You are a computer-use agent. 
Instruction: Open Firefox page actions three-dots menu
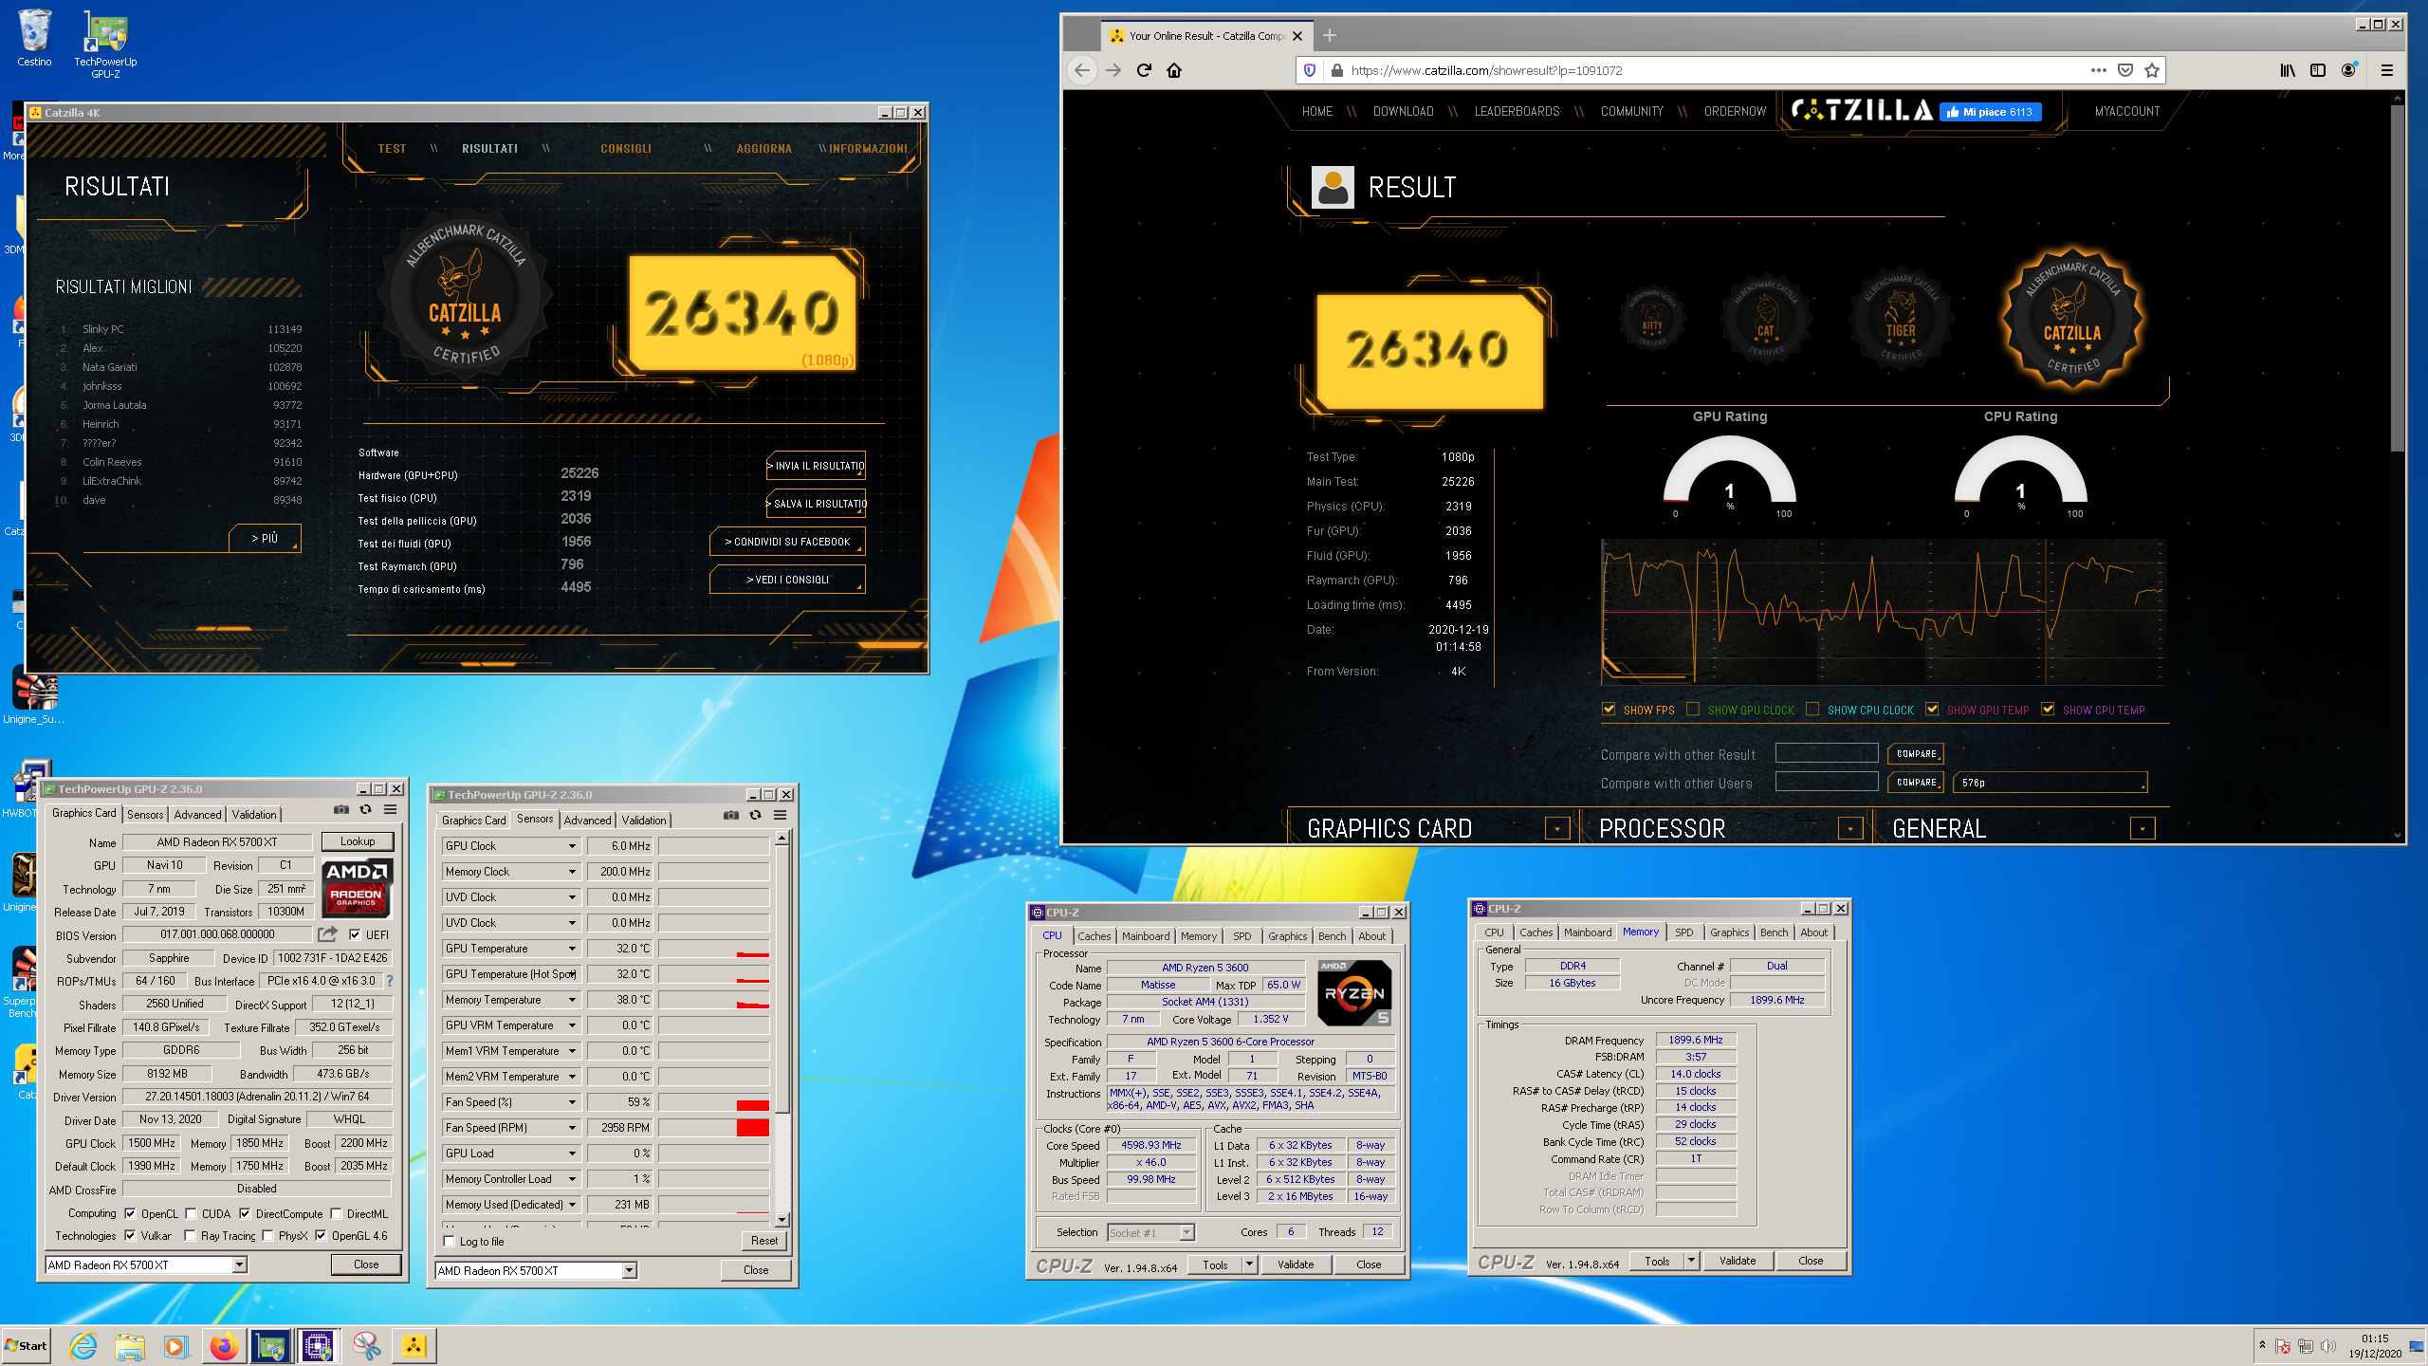[2099, 70]
